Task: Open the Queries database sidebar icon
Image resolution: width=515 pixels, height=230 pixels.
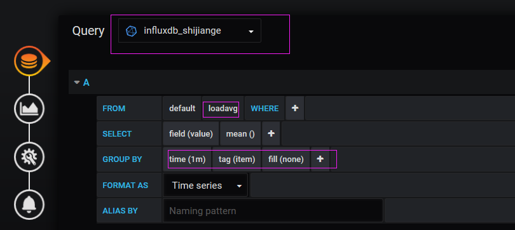Action: (29, 62)
